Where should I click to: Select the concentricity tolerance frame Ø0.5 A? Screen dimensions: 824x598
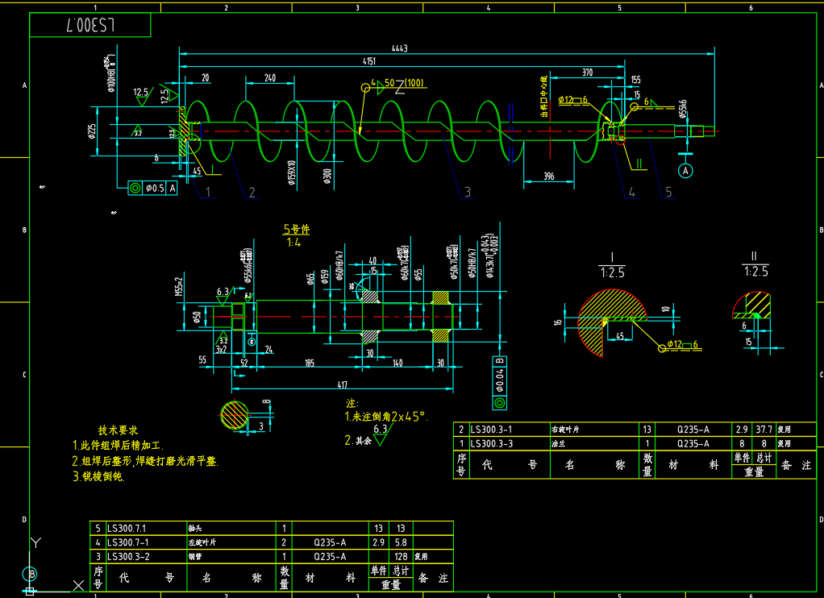pyautogui.click(x=152, y=188)
